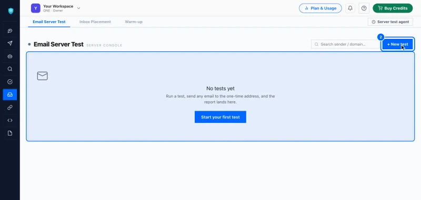Open the chain link sidebar icon
The image size is (421, 200).
(10, 108)
